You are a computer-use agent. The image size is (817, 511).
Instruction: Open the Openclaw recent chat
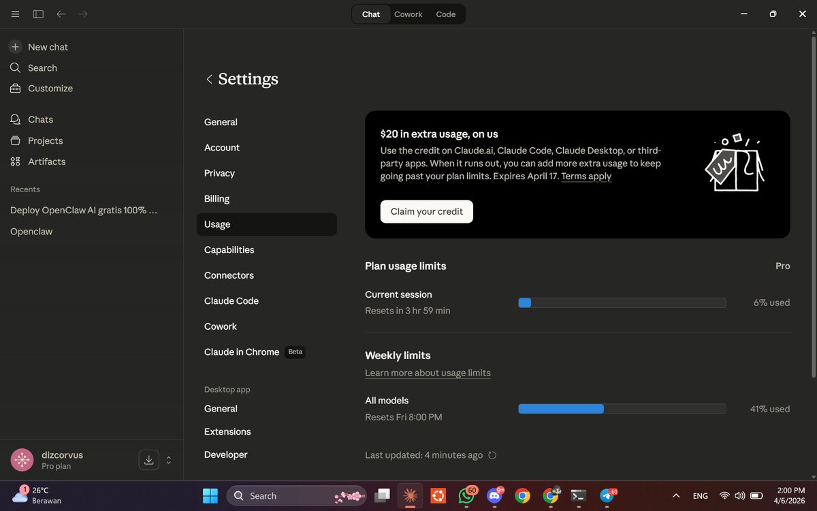point(31,232)
